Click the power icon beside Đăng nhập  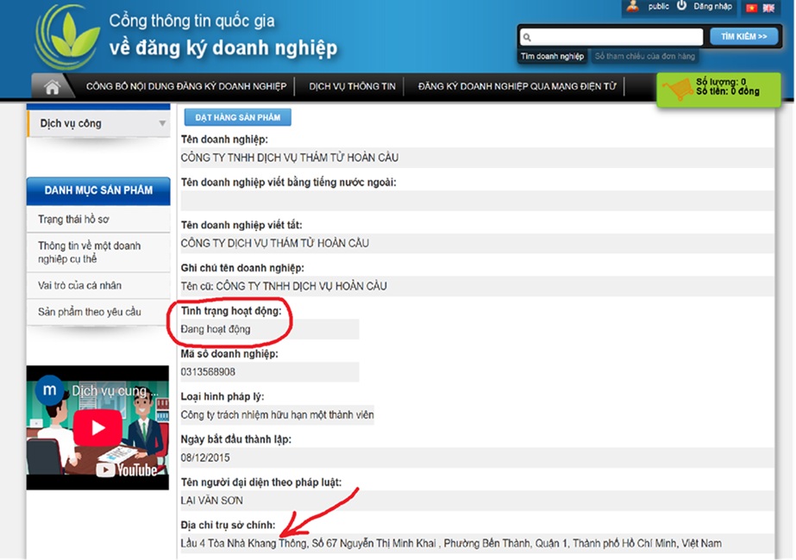click(681, 6)
